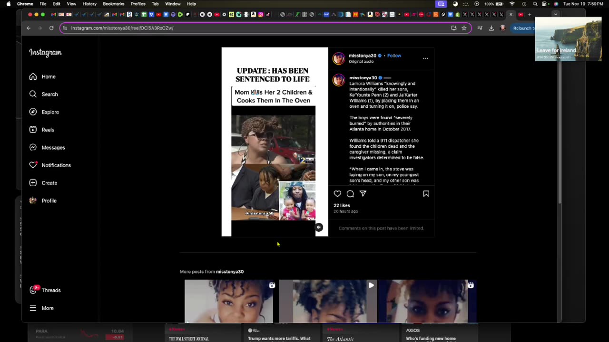Open the Bookmarks menu
Viewport: 609px width, 342px height.
(113, 4)
